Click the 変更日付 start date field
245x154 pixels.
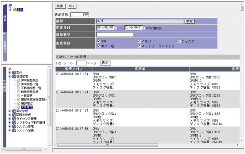point(105,28)
